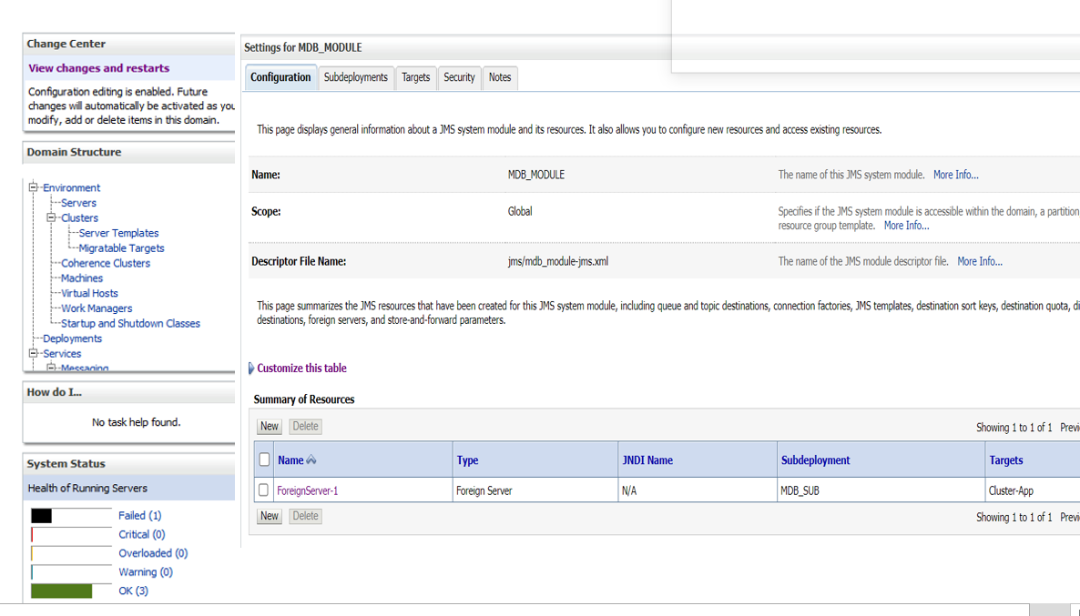The height and width of the screenshot is (616, 1080).
Task: Select Migratable Targets tree item
Action: 121,248
